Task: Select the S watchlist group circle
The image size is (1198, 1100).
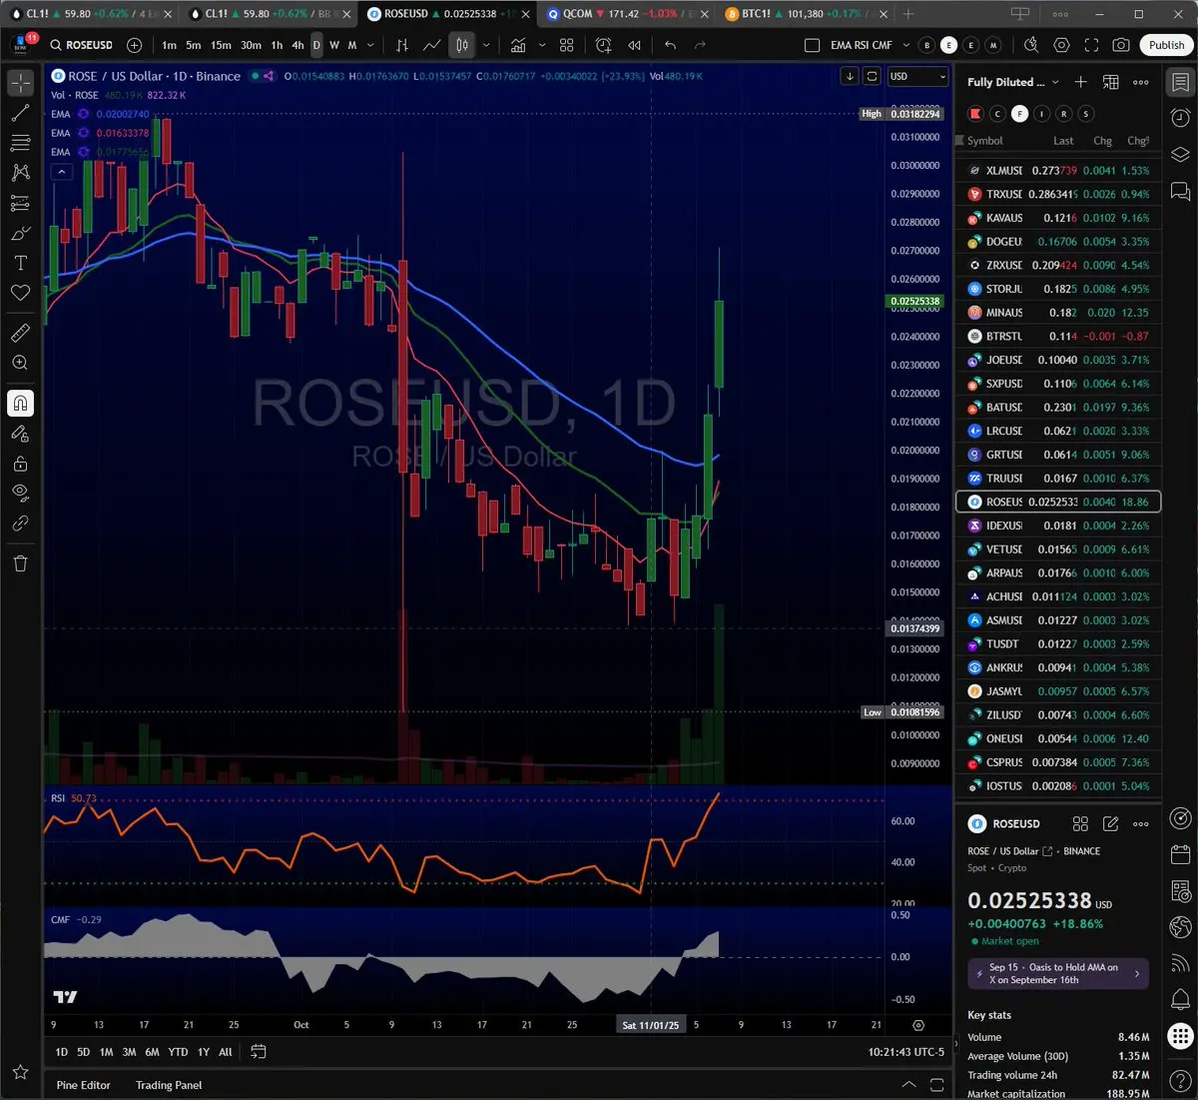Action: [1086, 114]
